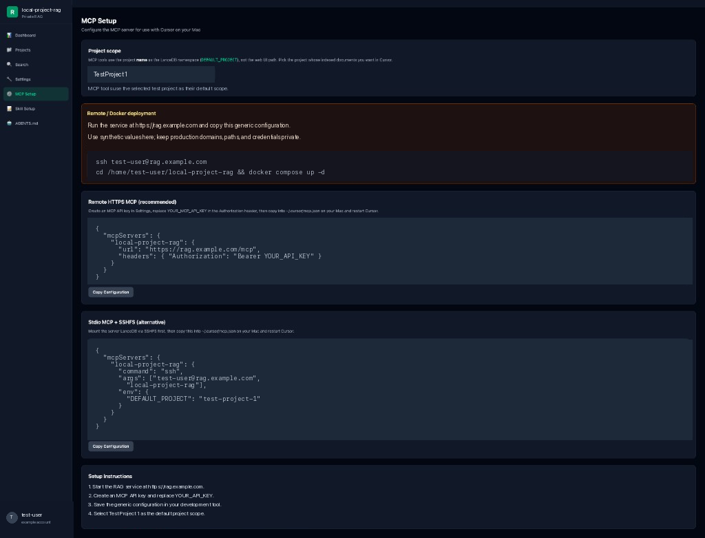Screen dimensions: 705x538
Task: Copy Configuration for Stdio MCP + SSHFS
Action: 111,446
